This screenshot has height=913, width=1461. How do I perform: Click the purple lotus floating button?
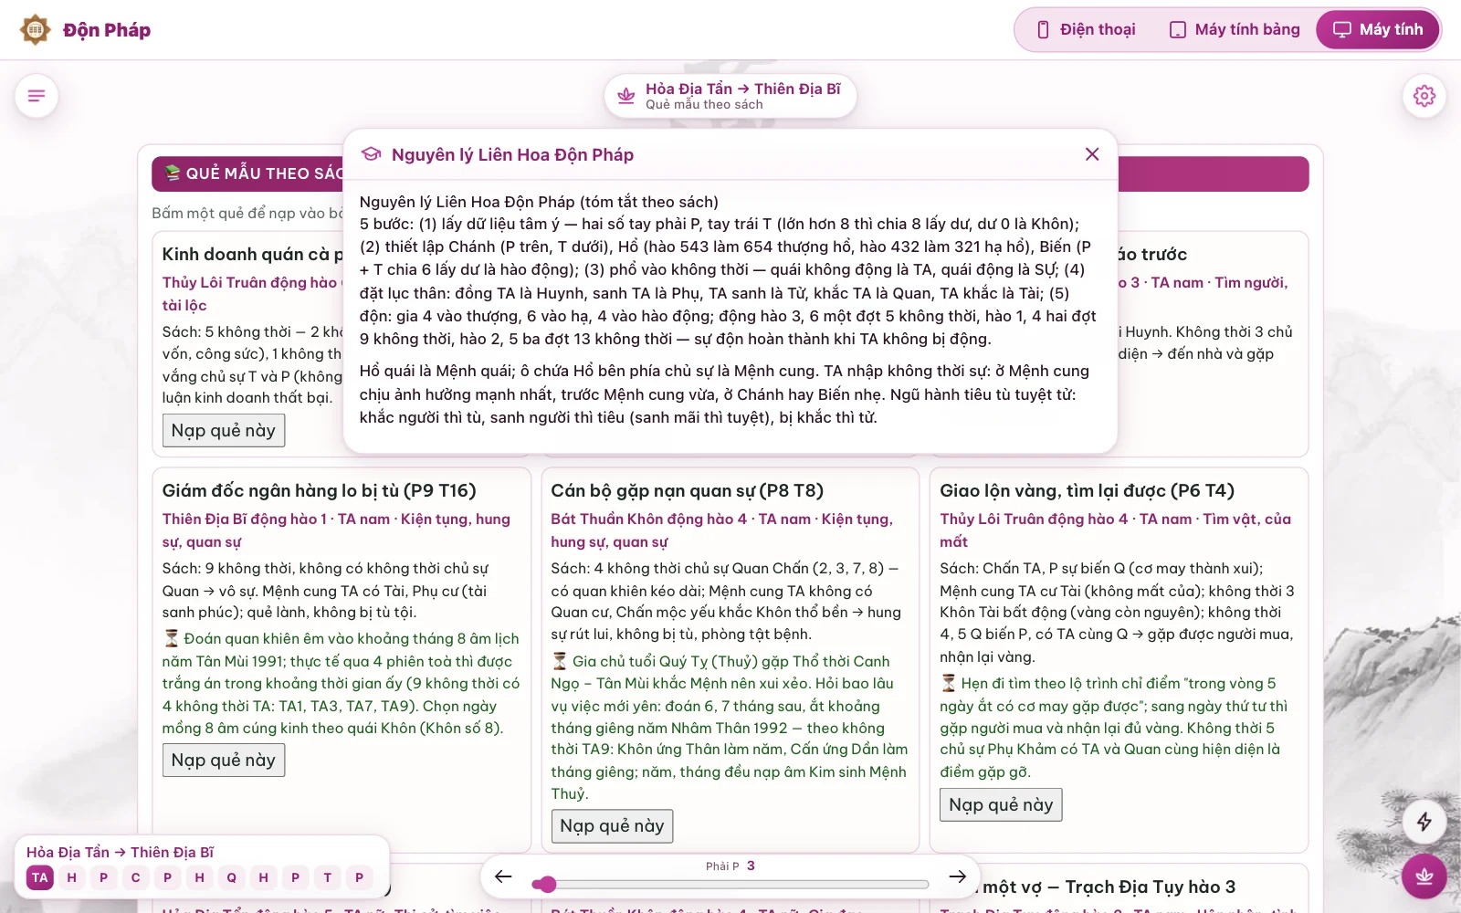pyautogui.click(x=1424, y=876)
